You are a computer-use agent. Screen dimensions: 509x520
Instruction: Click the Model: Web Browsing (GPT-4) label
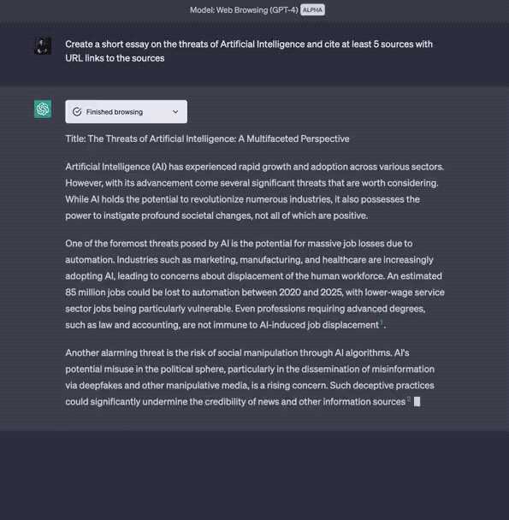tap(244, 10)
